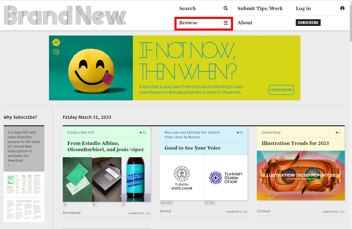
Task: Click the smiley pillow ad image
Action: click(x=91, y=68)
